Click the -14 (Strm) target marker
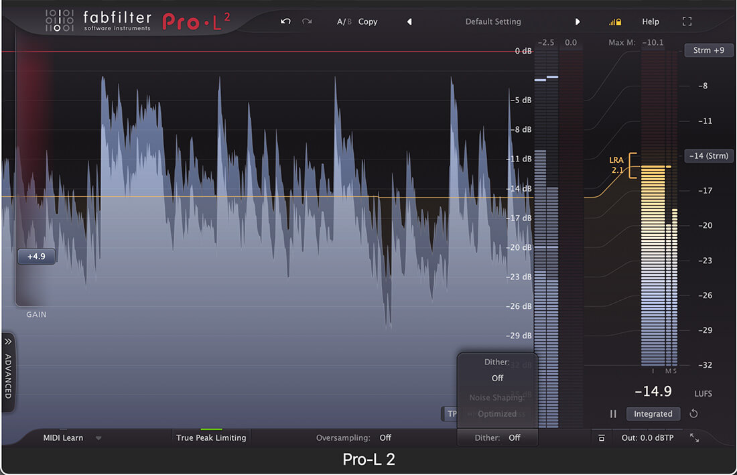 pos(708,155)
